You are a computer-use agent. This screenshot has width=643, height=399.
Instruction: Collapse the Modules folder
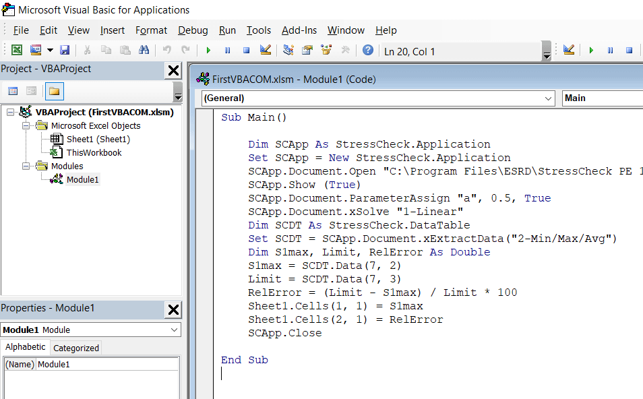26,166
